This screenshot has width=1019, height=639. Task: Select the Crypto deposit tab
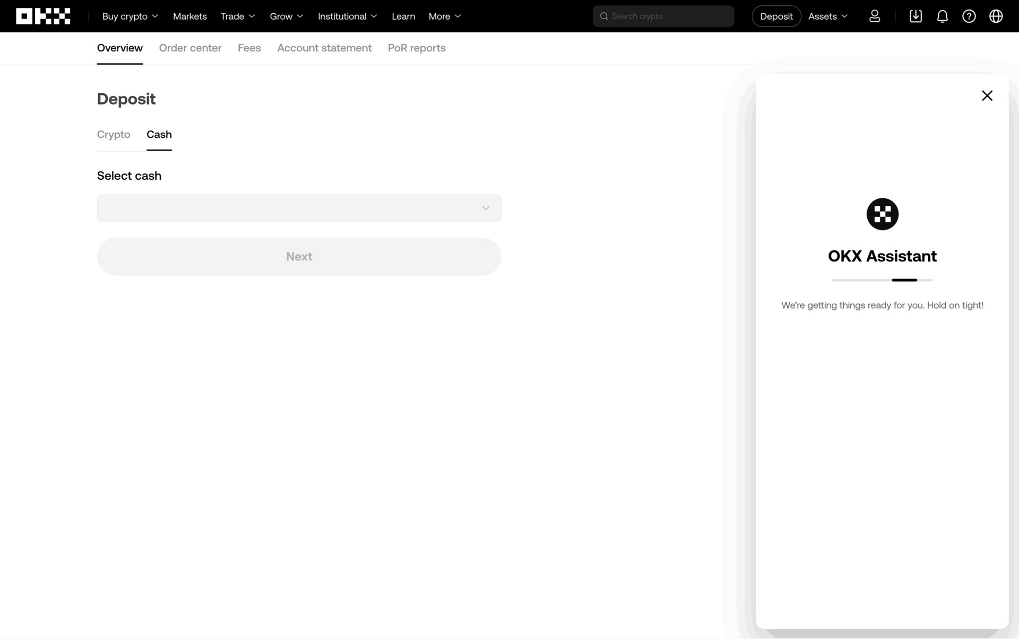[114, 134]
